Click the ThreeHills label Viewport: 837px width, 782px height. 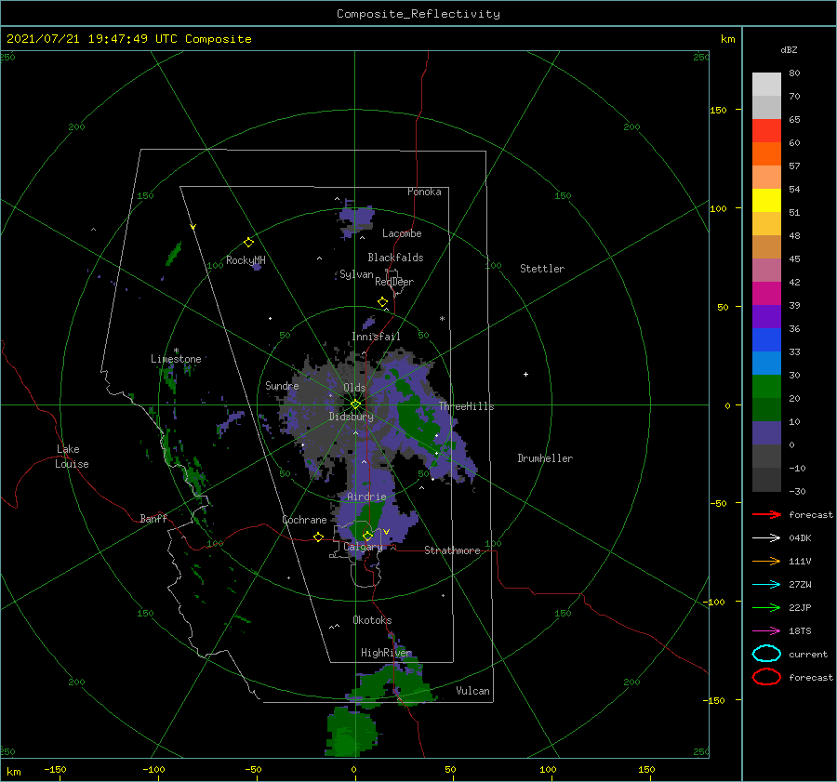click(467, 406)
